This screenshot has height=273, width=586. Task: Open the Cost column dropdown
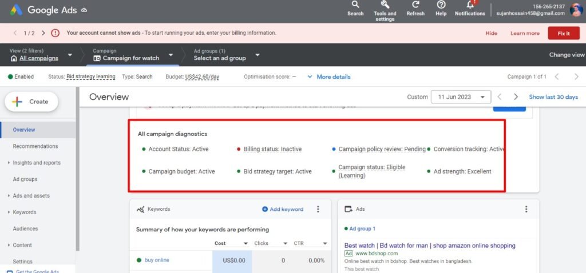pyautogui.click(x=246, y=244)
